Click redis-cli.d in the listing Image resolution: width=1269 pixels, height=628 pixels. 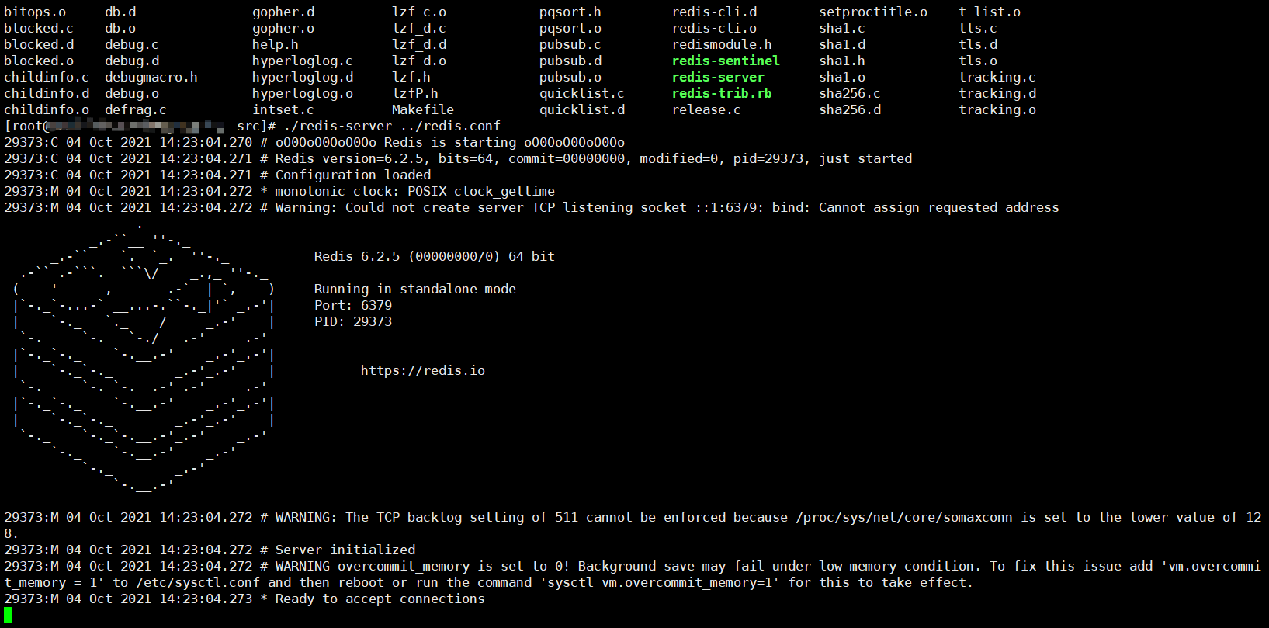pos(715,12)
